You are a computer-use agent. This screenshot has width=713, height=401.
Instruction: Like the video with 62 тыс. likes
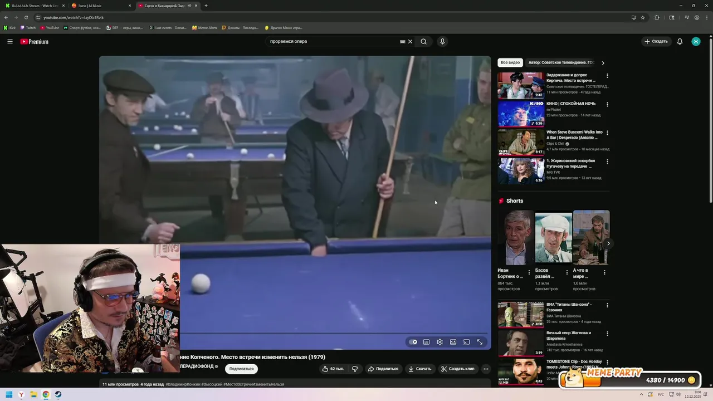pyautogui.click(x=333, y=369)
